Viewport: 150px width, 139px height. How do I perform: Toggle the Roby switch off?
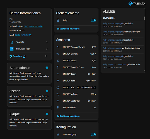coord(93,20)
